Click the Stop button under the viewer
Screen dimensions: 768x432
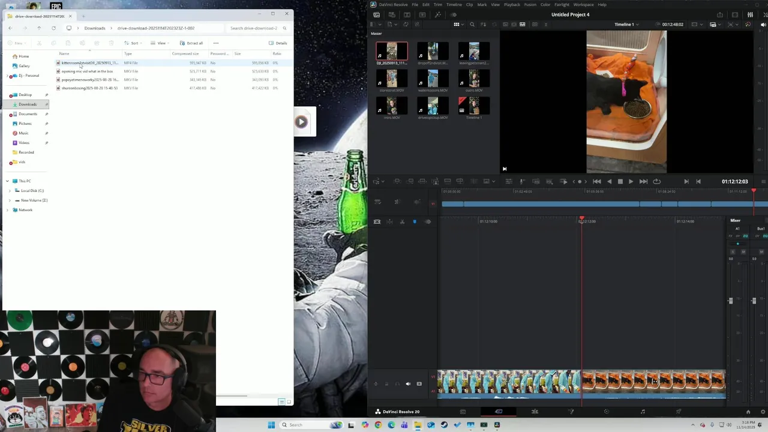click(x=620, y=181)
